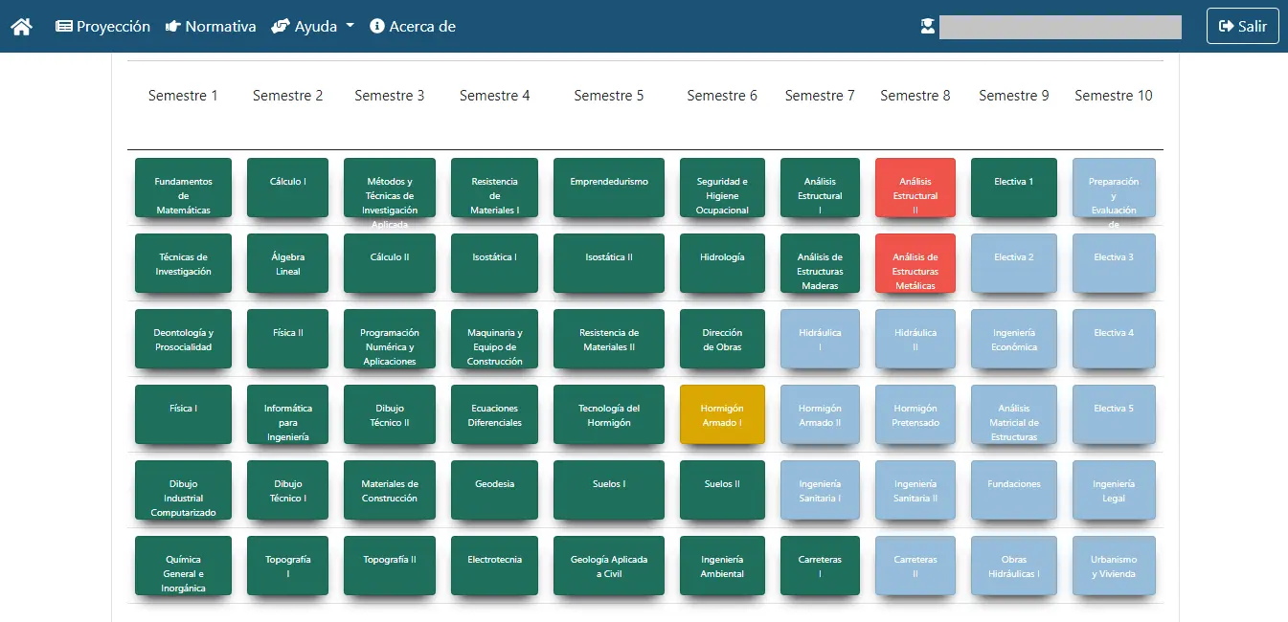
Task: Click the Cálculo II course card
Action: tap(390, 263)
